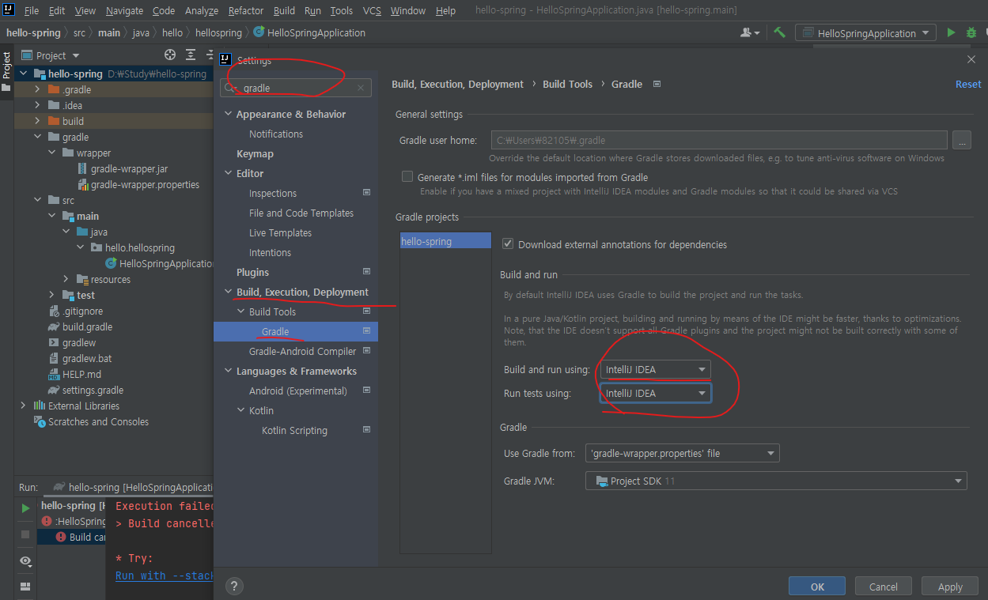Viewport: 988px width, 600px height.
Task: Open Use Gradle from dropdown
Action: [x=683, y=453]
